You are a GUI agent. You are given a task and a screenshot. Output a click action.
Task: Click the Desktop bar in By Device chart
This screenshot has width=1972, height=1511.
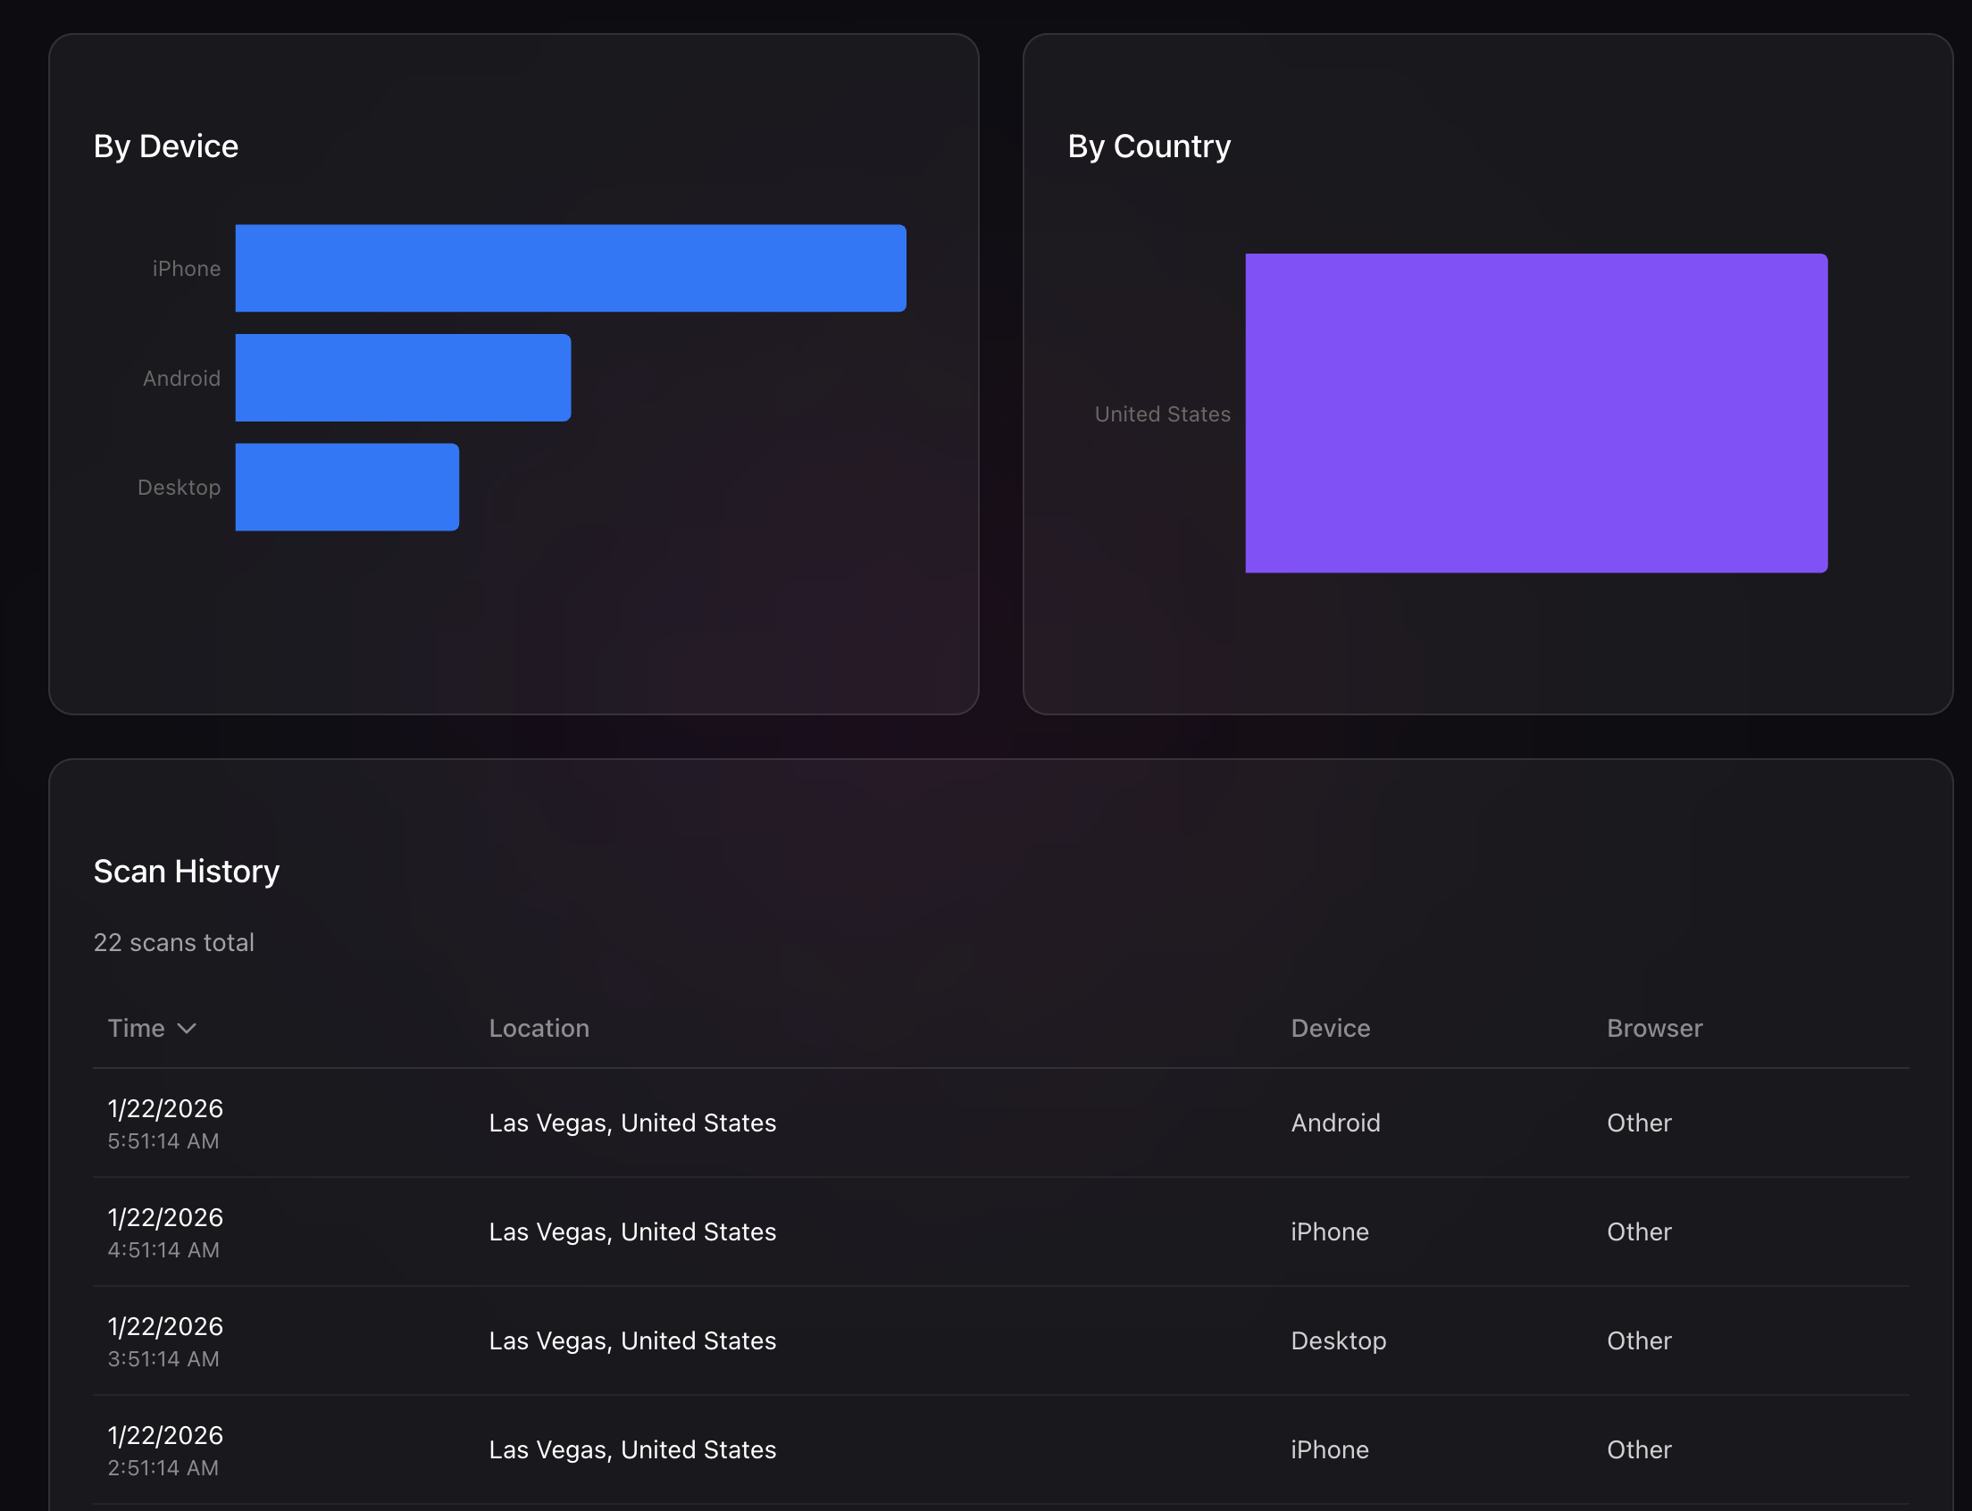[347, 487]
